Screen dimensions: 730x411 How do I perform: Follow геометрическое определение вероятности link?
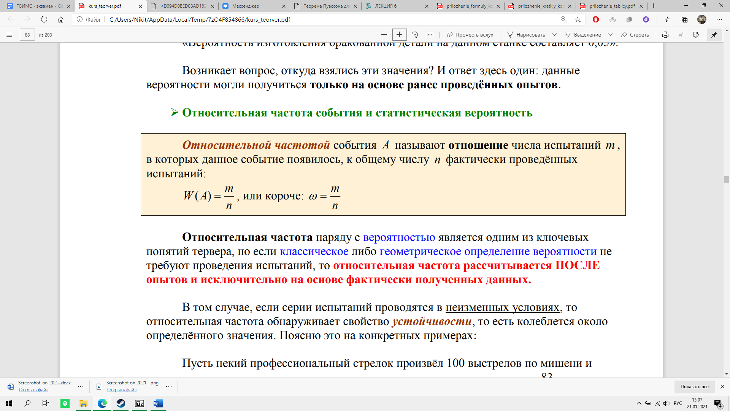coord(488,252)
